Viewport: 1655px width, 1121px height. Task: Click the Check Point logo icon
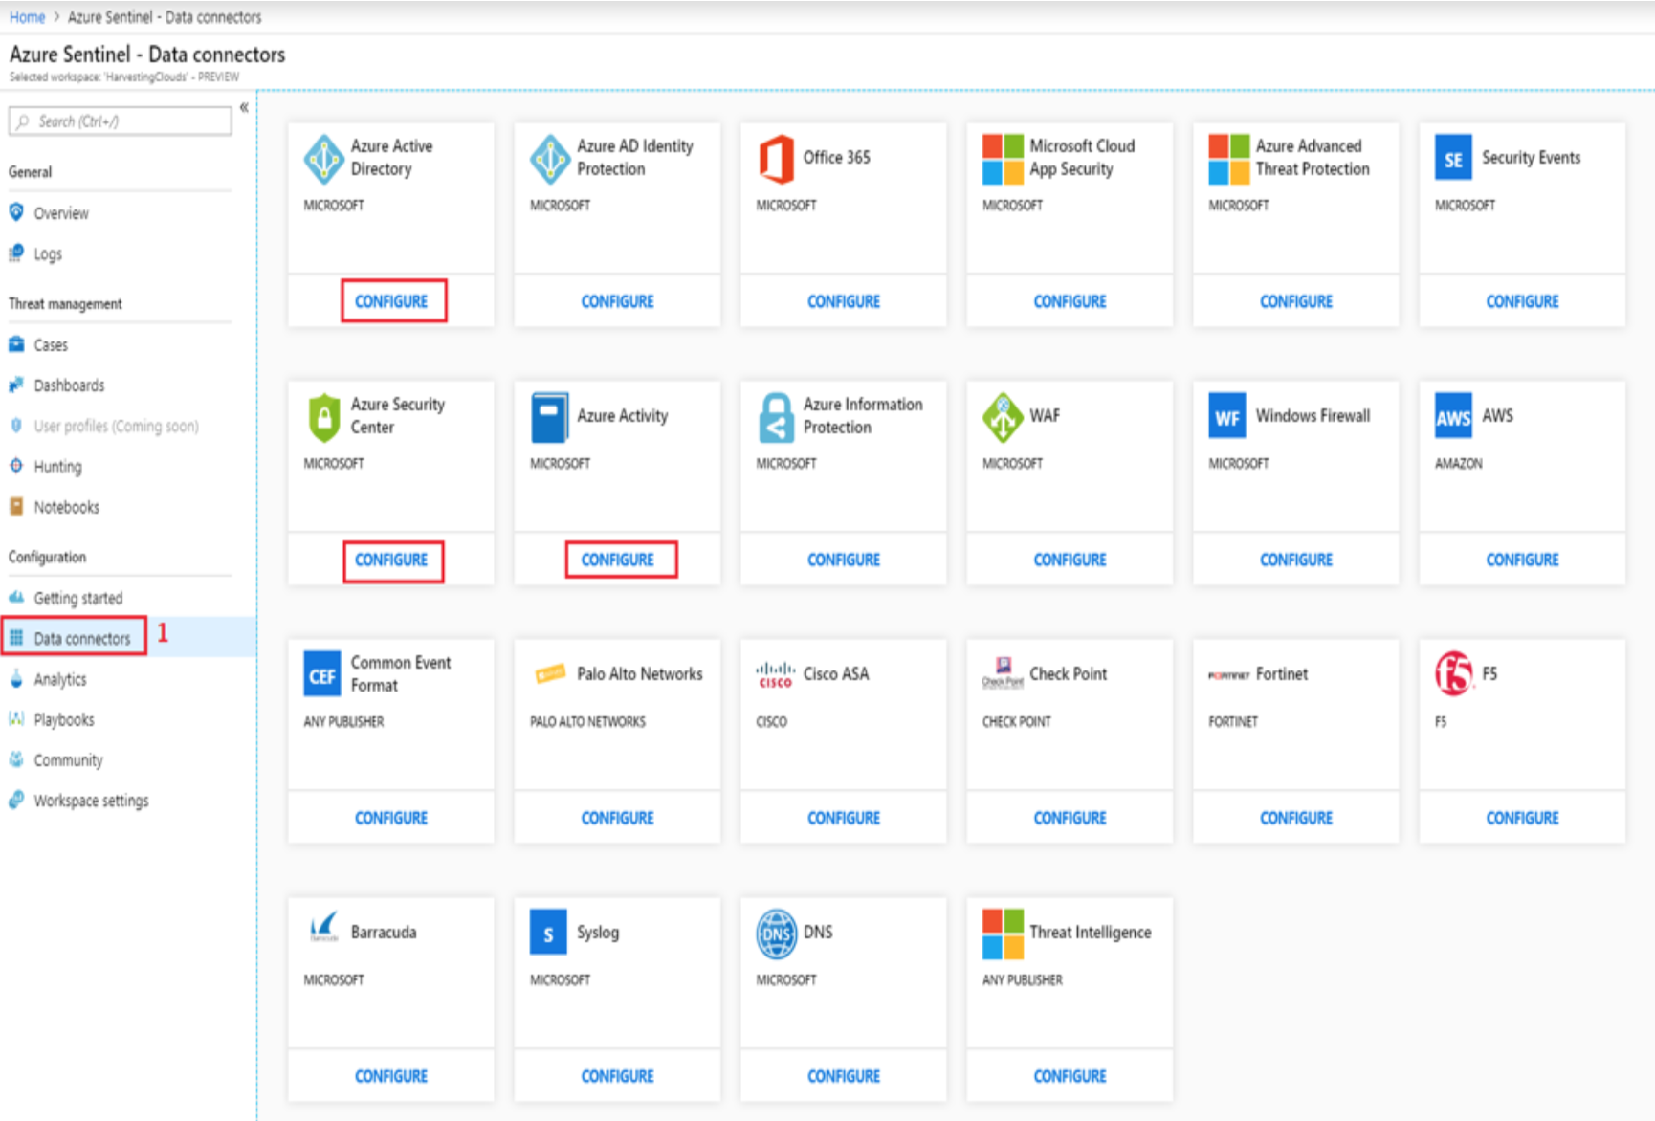point(1003,672)
